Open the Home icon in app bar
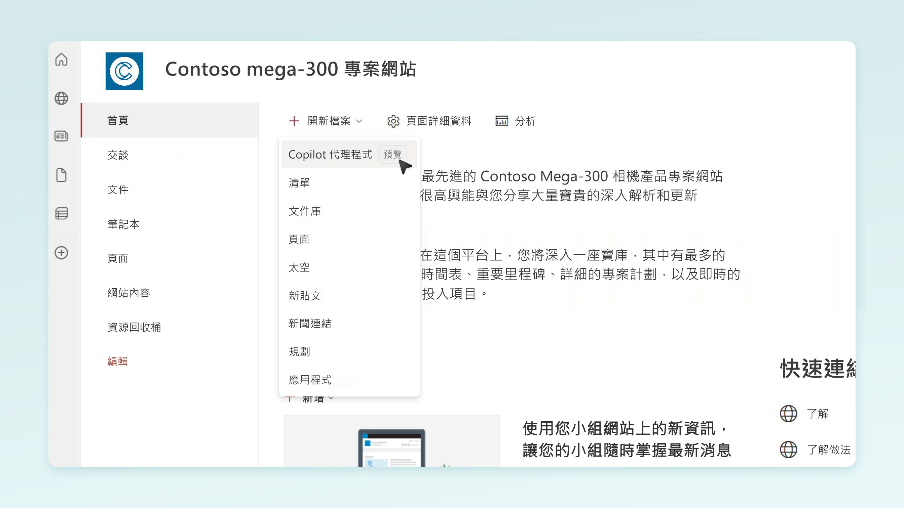The height and width of the screenshot is (508, 904). point(62,59)
